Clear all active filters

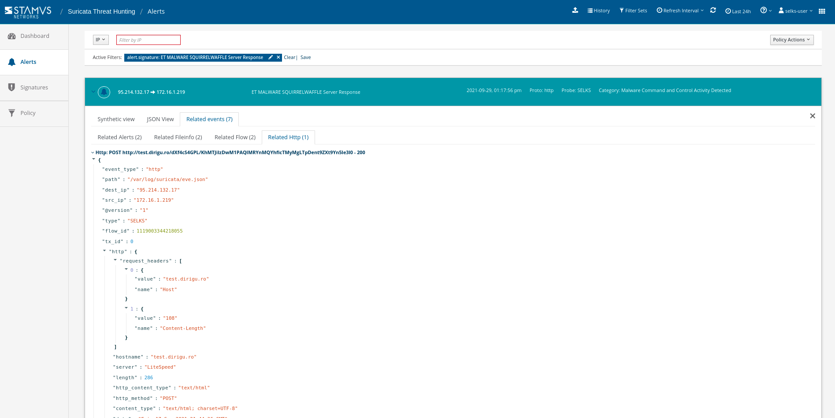coord(289,57)
